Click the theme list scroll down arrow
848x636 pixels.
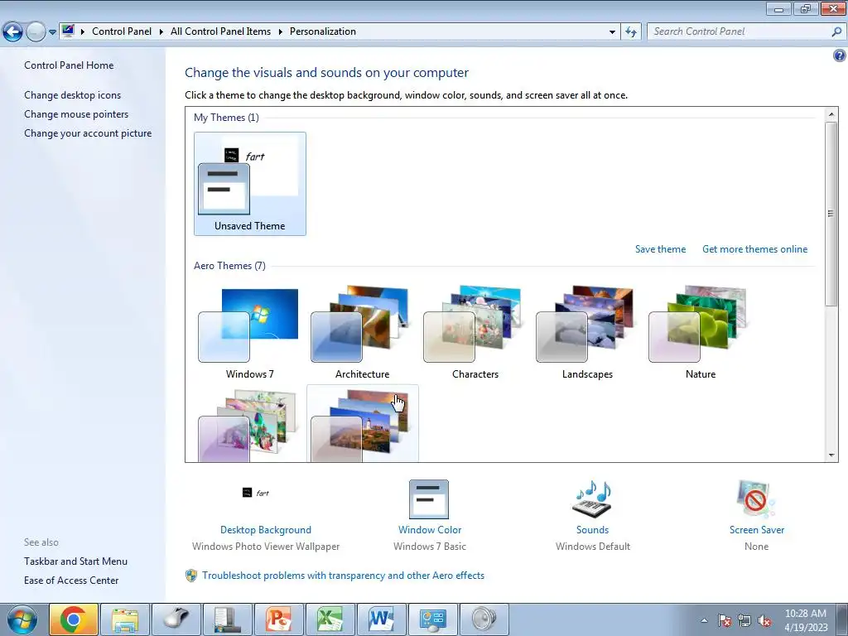click(831, 455)
